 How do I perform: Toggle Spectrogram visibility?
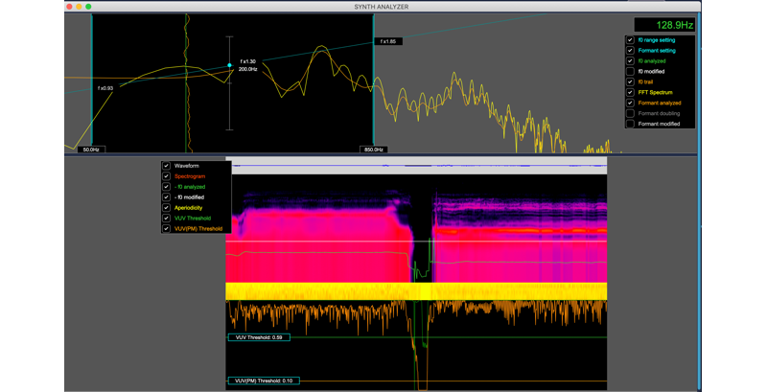[166, 176]
